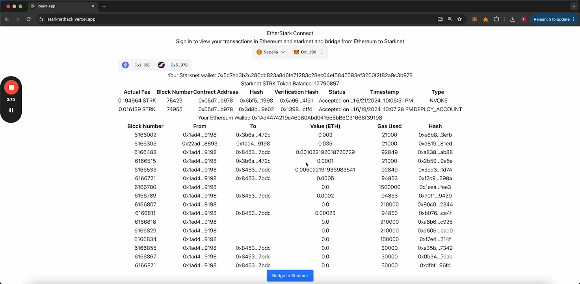
Task: Click the MetaMask 0x1...198 account button
Action: tap(305, 52)
